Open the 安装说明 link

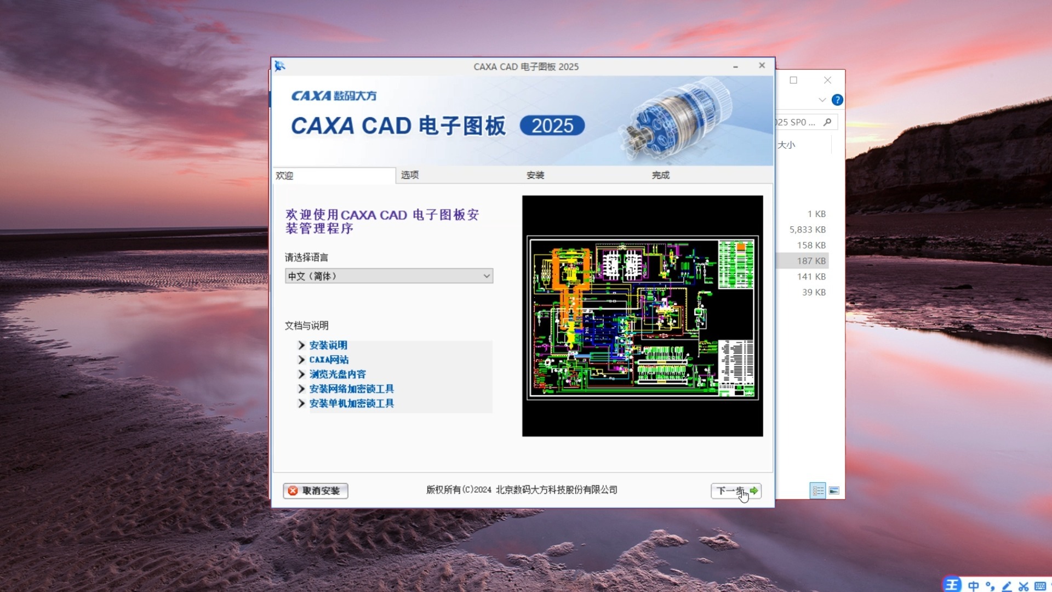pos(328,345)
